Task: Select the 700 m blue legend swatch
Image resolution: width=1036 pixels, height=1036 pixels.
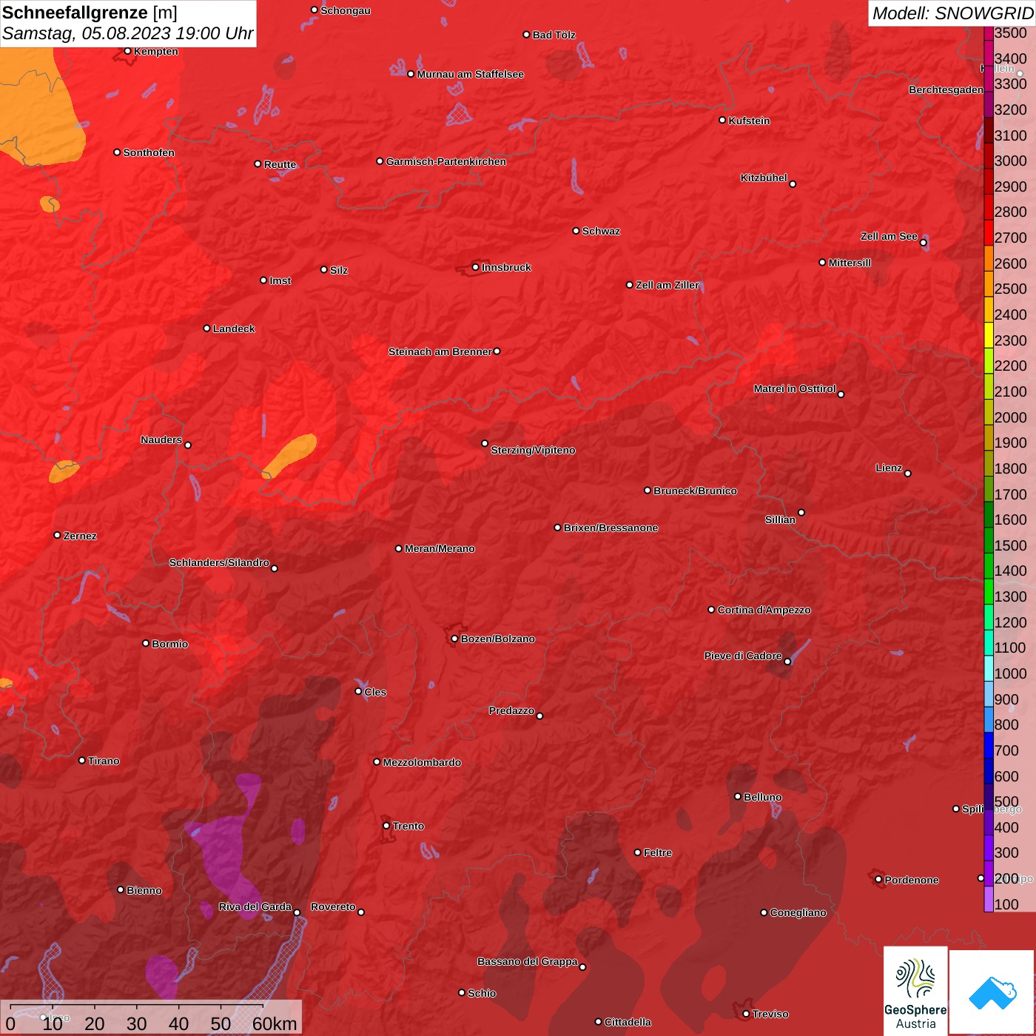Action: 989,745
